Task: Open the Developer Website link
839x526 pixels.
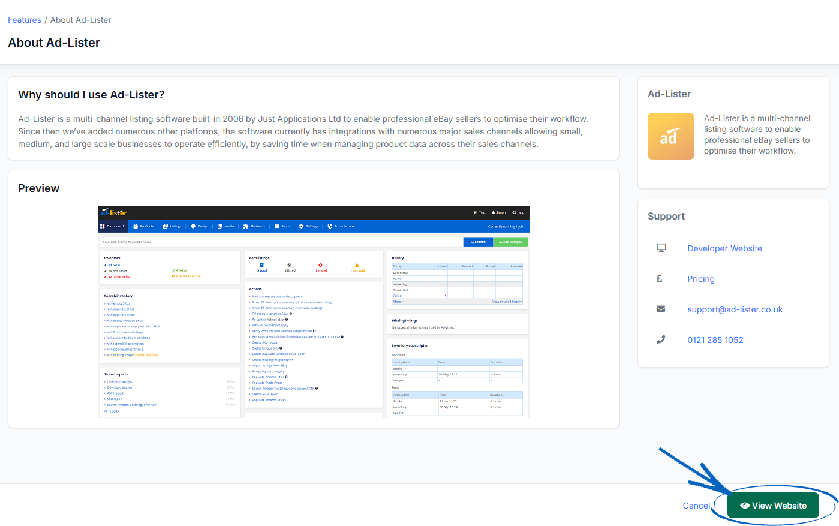Action: click(724, 248)
